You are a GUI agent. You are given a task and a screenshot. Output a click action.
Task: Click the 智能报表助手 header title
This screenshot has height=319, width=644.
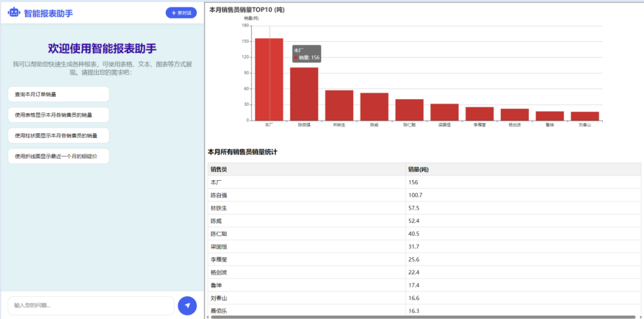pos(48,13)
